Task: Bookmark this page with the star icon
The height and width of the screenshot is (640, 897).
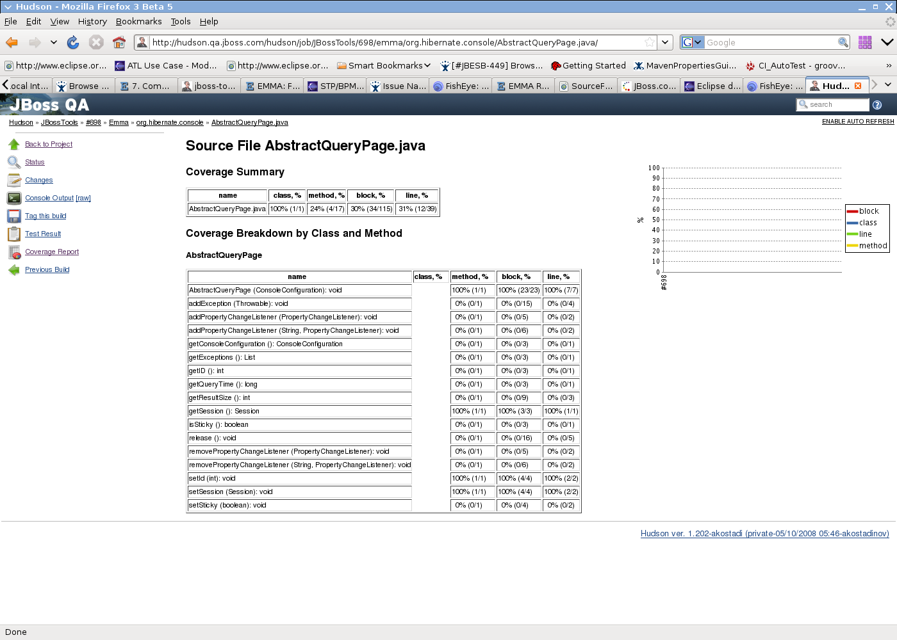Action: tap(650, 42)
